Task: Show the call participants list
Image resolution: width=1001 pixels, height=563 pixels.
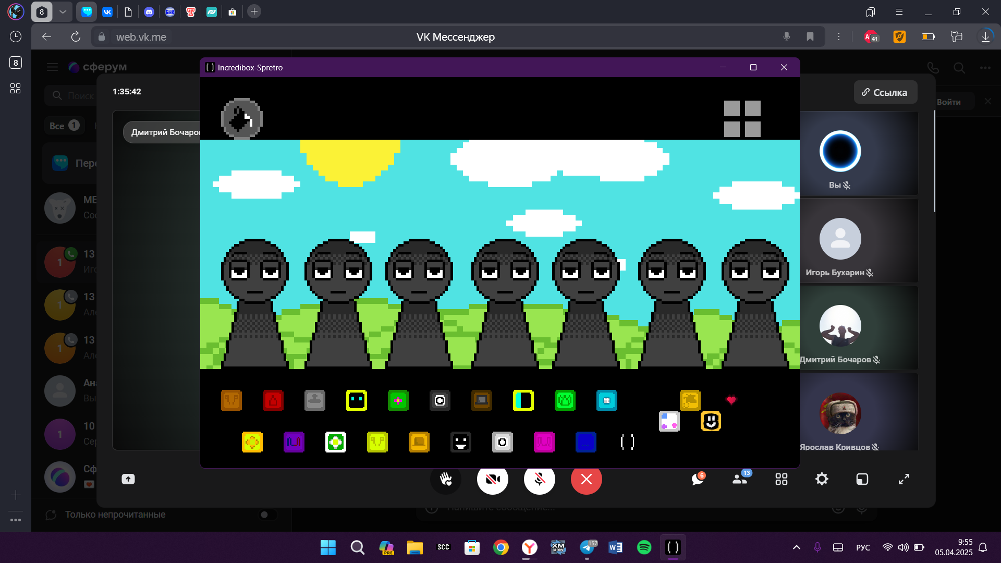Action: point(740,479)
